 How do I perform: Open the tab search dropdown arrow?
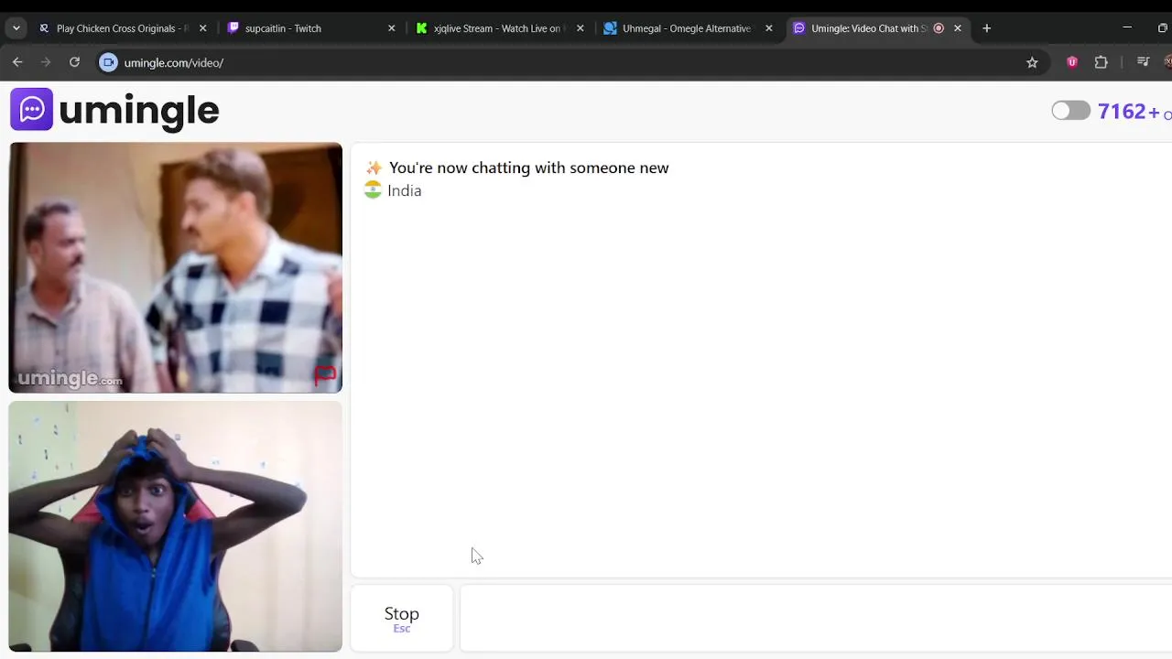coord(16,28)
